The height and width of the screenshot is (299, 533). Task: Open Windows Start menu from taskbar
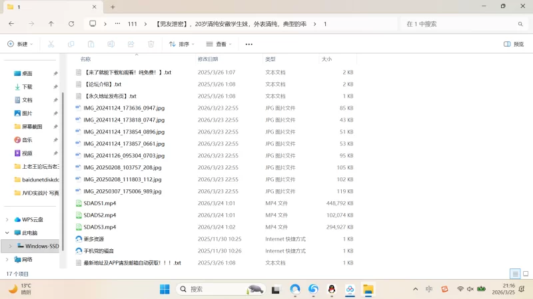[x=165, y=289]
